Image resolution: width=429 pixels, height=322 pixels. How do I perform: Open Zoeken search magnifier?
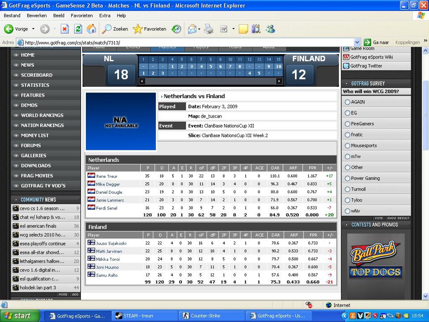(106, 29)
